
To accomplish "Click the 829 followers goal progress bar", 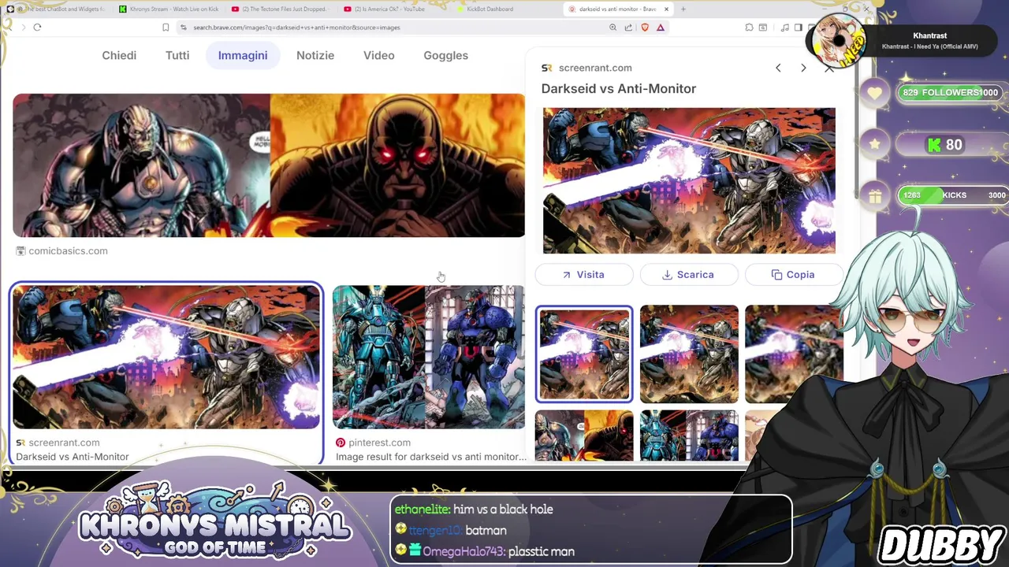I will pyautogui.click(x=951, y=93).
